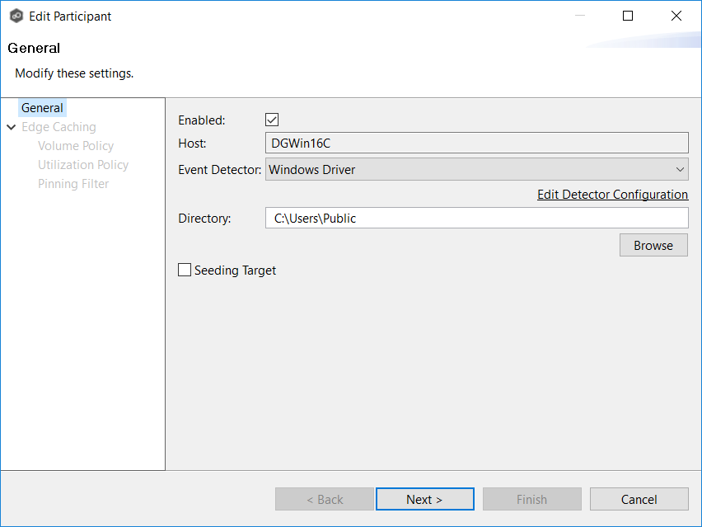Click the Edit Participant title bar icon
The height and width of the screenshot is (527, 702).
[16, 16]
